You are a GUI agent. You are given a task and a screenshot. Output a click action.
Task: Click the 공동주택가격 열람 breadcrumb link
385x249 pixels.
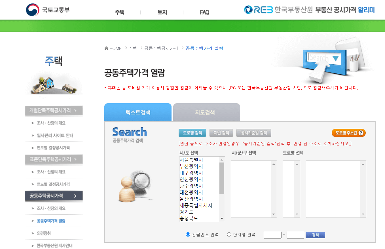tap(204, 48)
